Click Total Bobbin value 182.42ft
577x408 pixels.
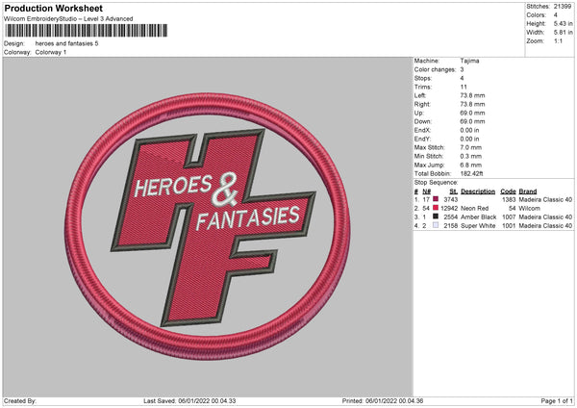pos(471,173)
